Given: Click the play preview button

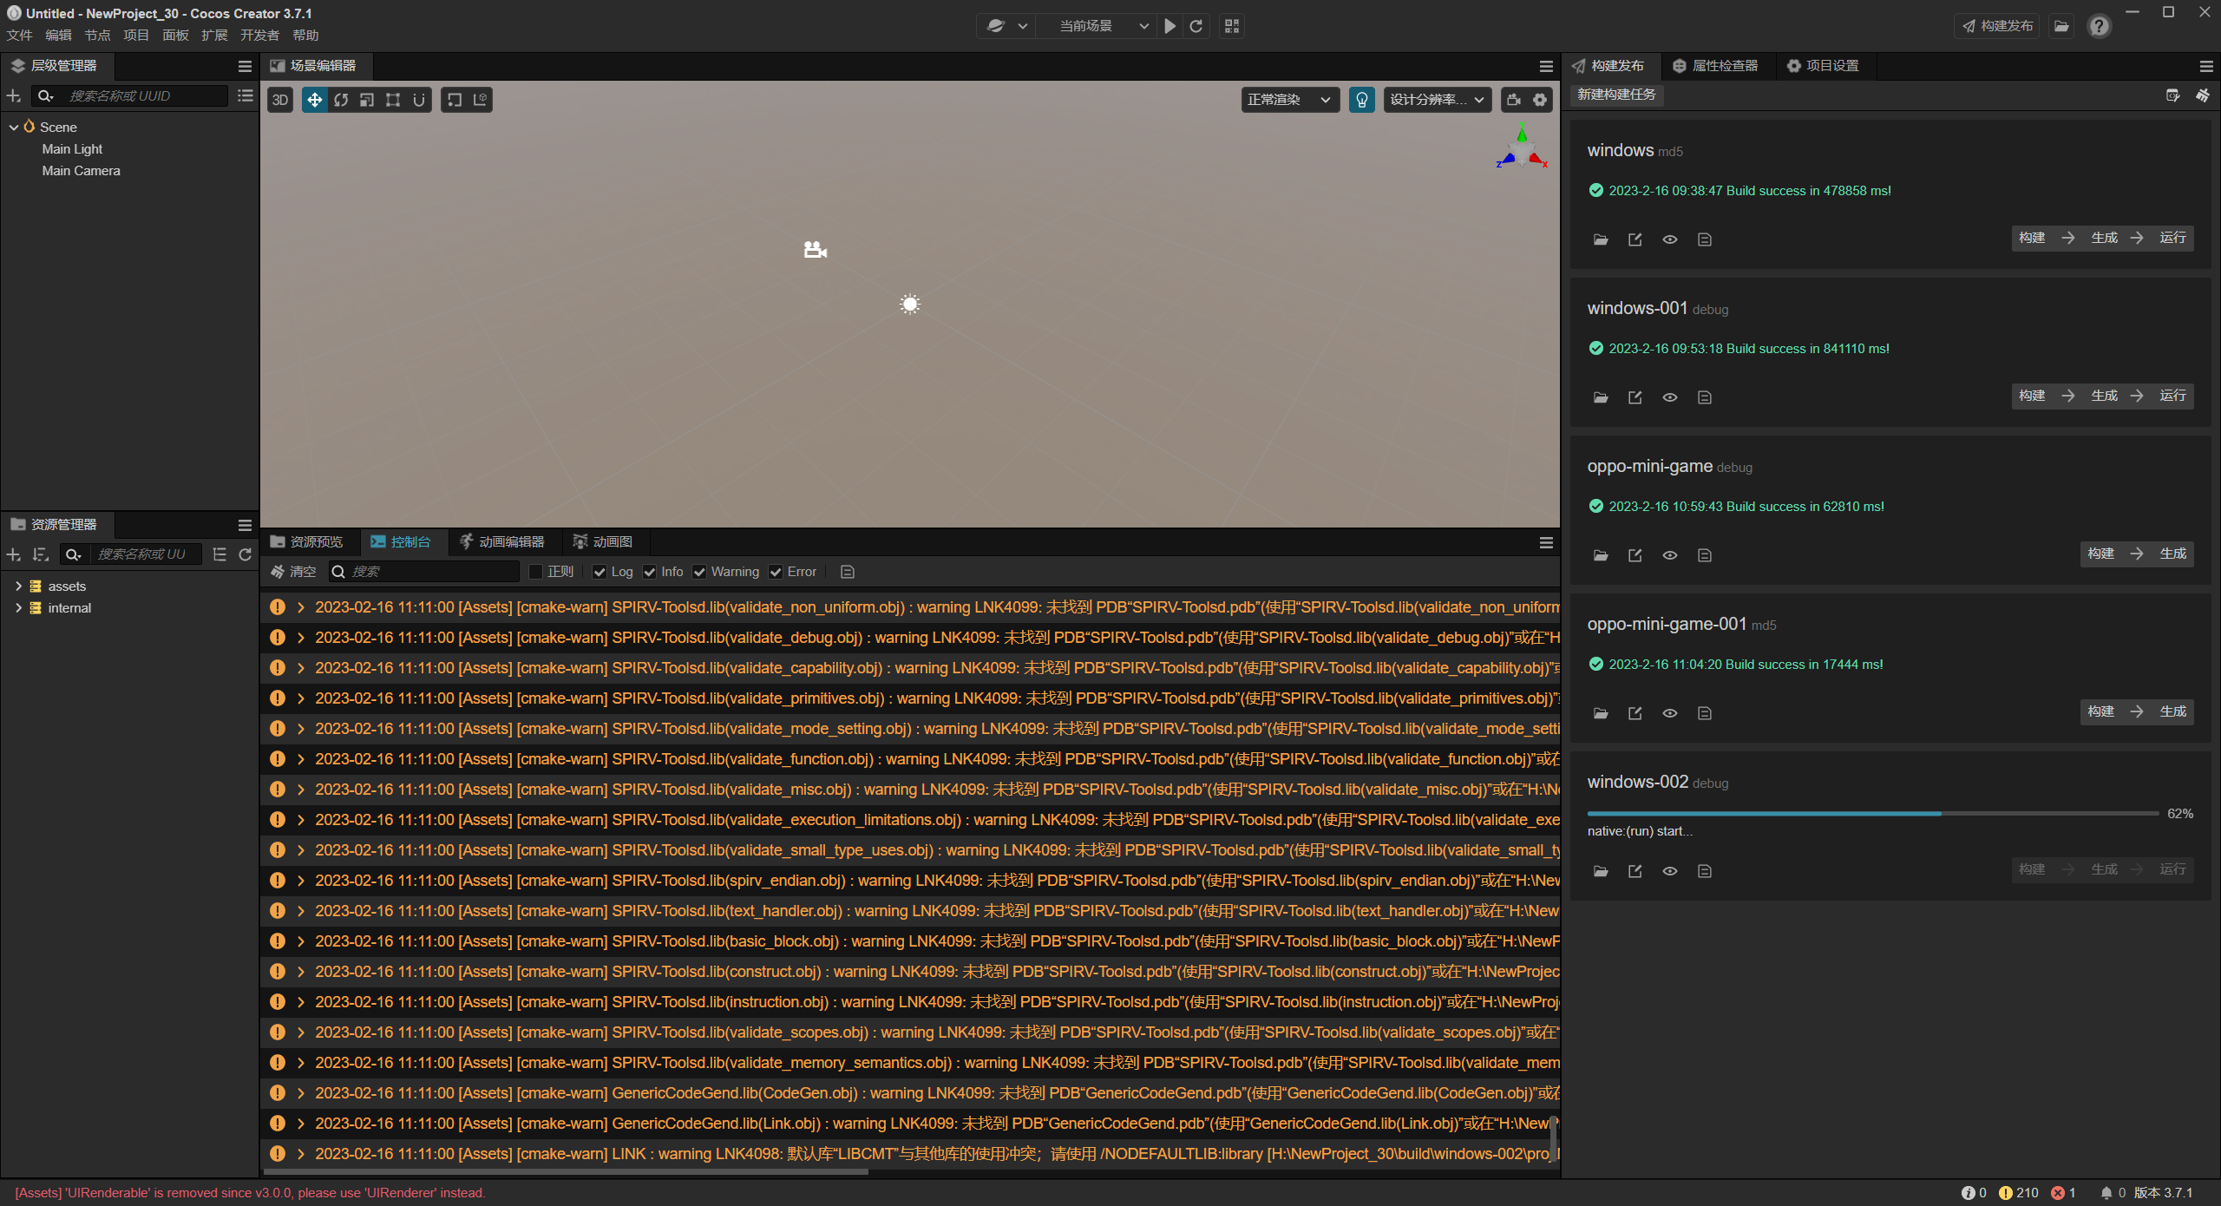Looking at the screenshot, I should 1170,26.
